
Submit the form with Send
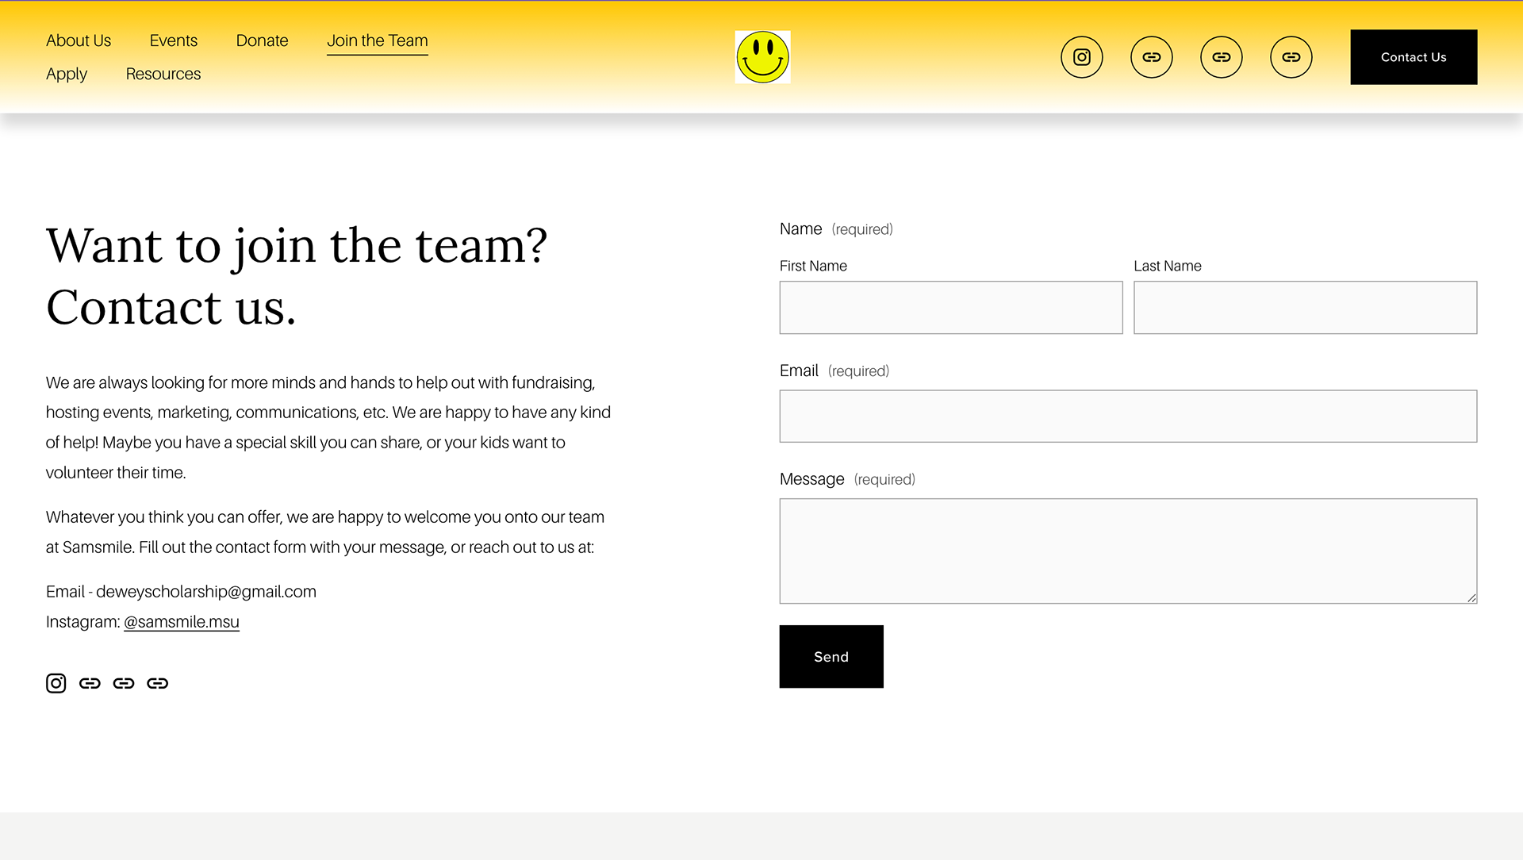click(831, 657)
